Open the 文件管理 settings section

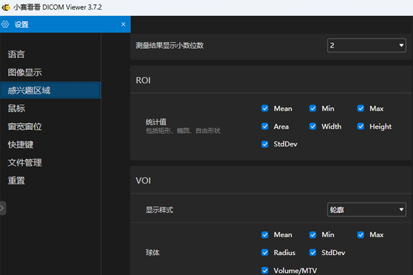[x=25, y=162]
